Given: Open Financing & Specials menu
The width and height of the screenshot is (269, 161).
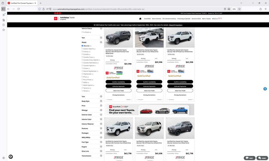Looking at the screenshot, I should click(184, 19).
